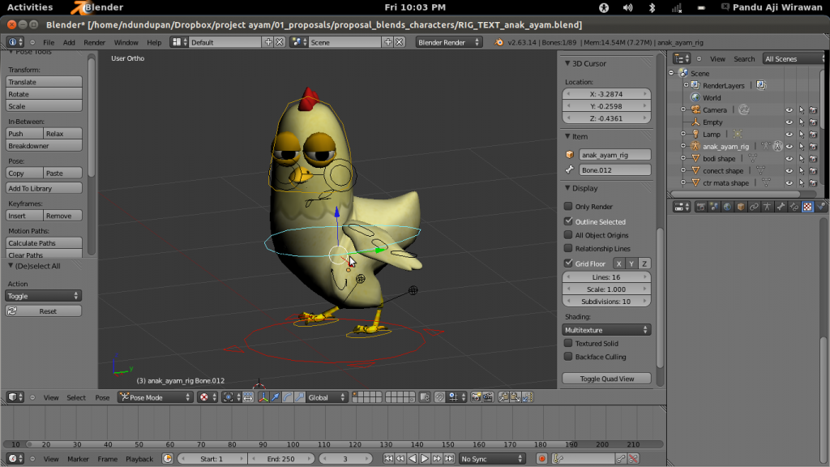Click the Add To Library button
Viewport: 830px width, 467px height.
44,188
